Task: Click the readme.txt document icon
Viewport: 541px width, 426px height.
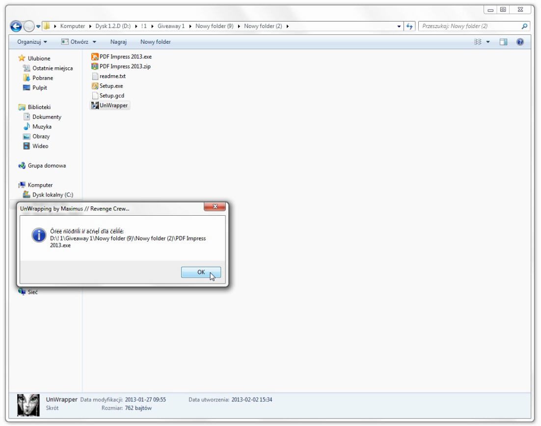Action: pyautogui.click(x=95, y=76)
